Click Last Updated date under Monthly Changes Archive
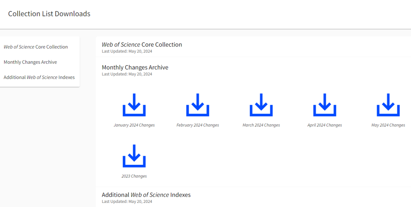411x207 pixels. 127,74
